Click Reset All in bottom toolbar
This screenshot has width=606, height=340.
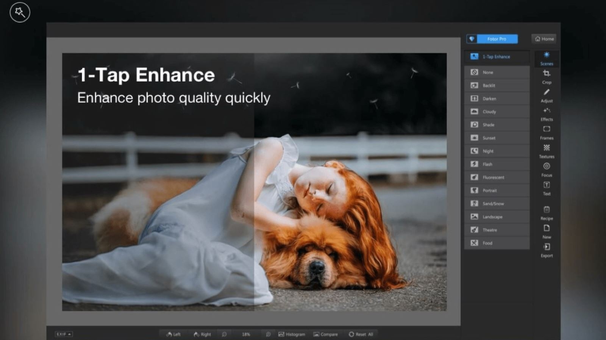361,334
